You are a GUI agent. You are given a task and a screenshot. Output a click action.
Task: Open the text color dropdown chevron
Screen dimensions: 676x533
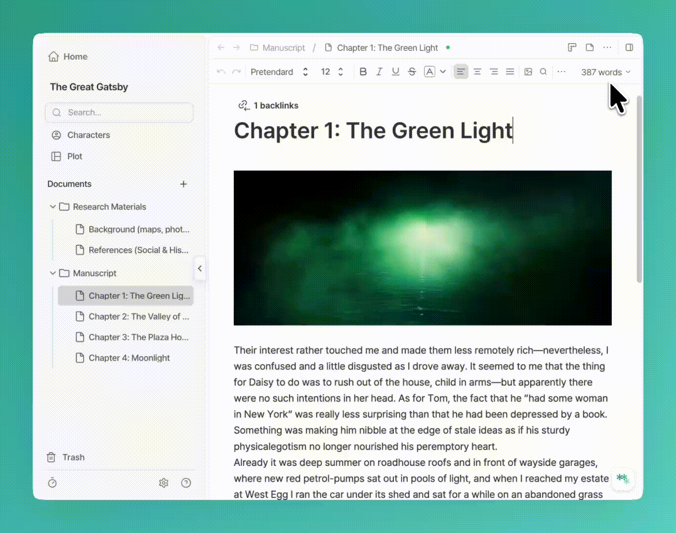pos(443,72)
